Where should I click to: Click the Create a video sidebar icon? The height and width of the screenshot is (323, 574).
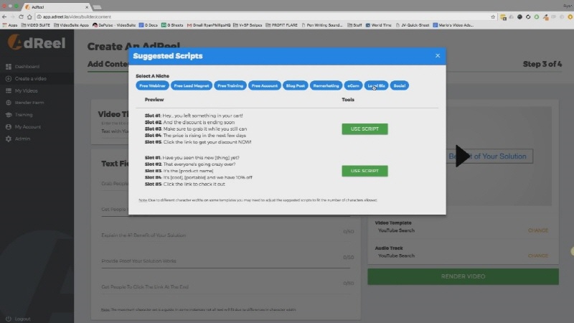point(9,79)
